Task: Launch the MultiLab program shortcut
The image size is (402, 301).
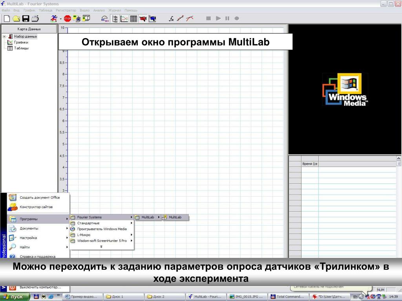Action: (175, 217)
